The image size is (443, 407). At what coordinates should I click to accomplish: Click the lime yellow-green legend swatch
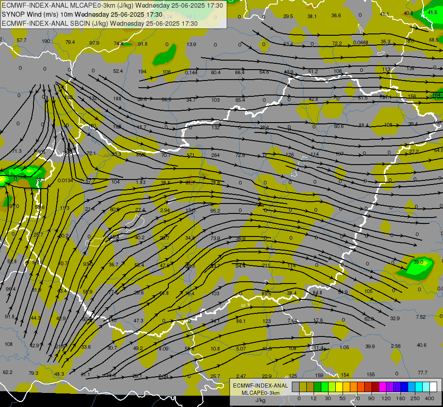point(332,387)
